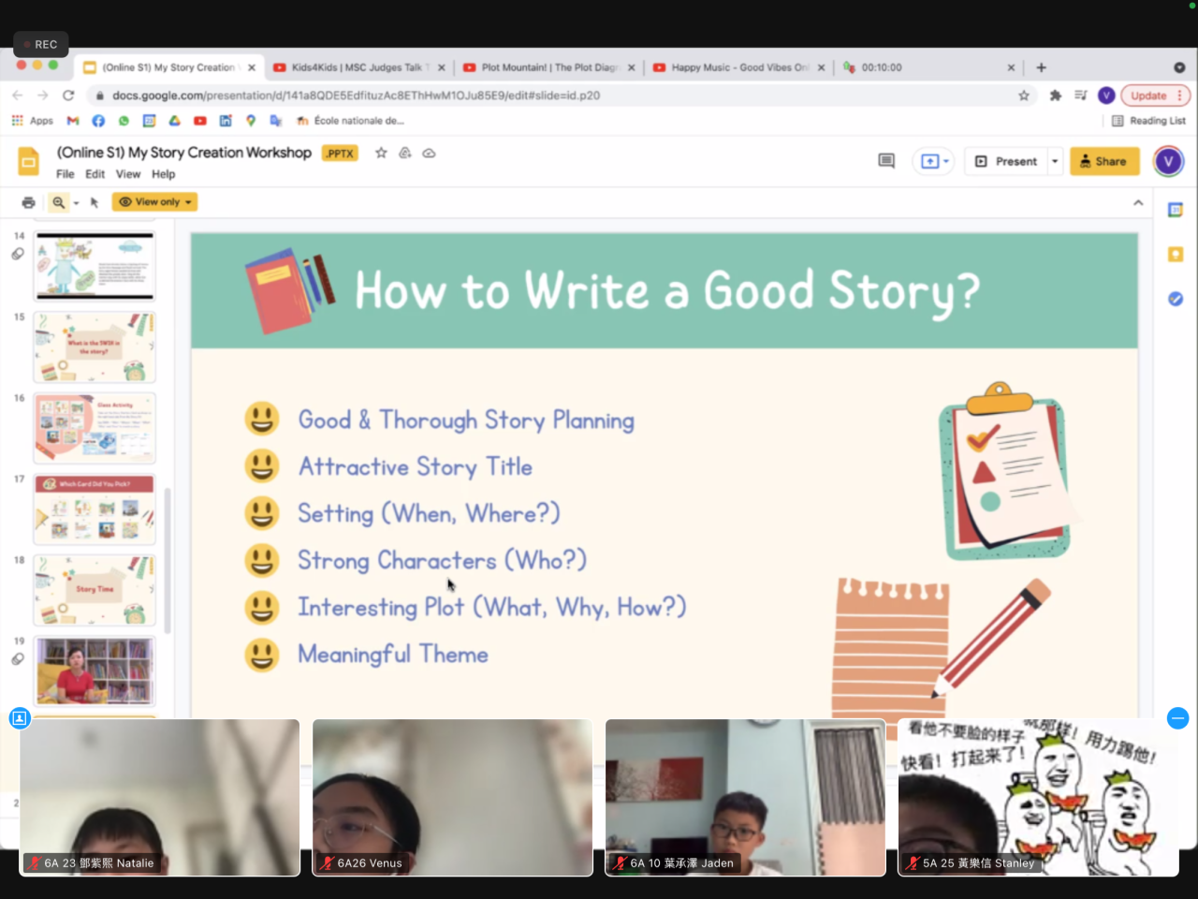This screenshot has width=1198, height=899.
Task: Select the zoom magnifier tool
Action: click(x=59, y=202)
